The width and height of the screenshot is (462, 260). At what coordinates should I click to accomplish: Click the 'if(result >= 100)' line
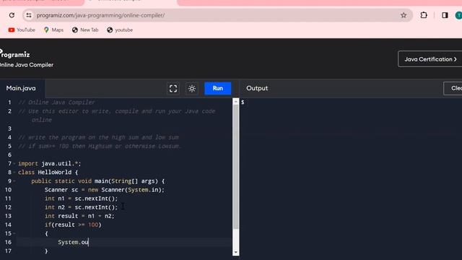point(73,225)
